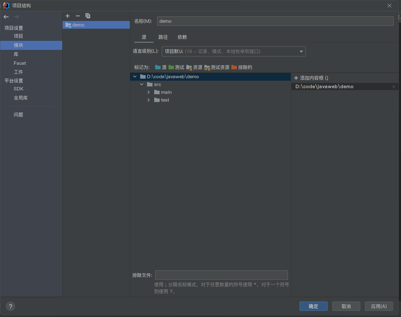The width and height of the screenshot is (401, 317).
Task: Click 添加内容根 to add content root
Action: tap(311, 78)
